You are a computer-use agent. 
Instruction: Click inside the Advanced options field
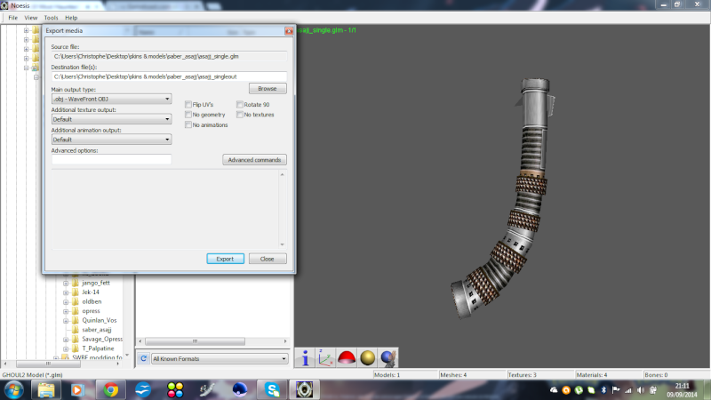112,159
